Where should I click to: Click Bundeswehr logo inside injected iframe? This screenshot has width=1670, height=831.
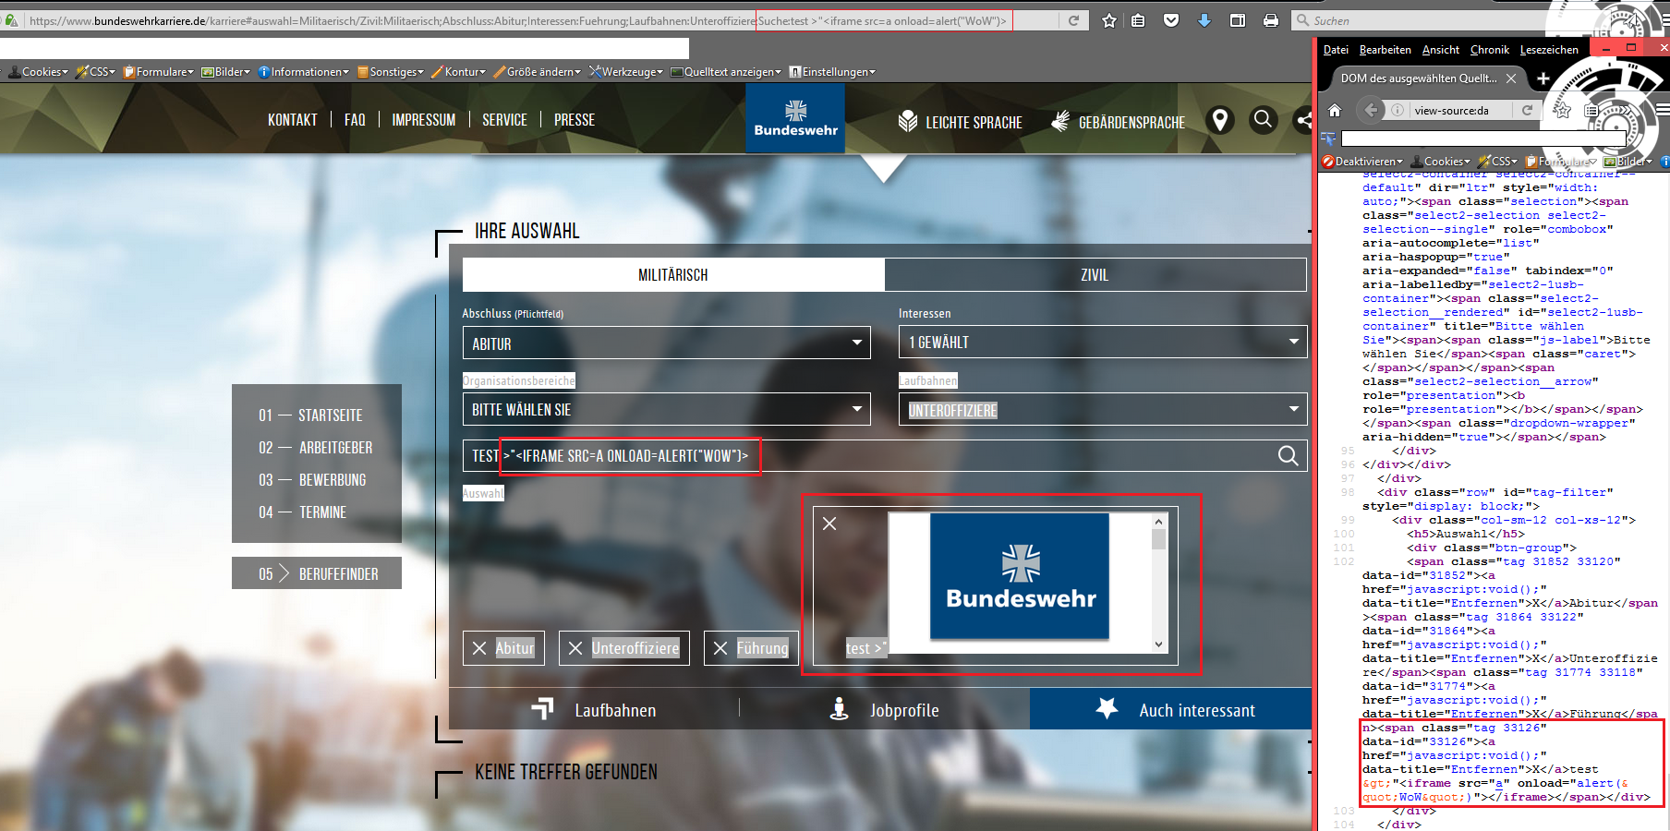1020,576
